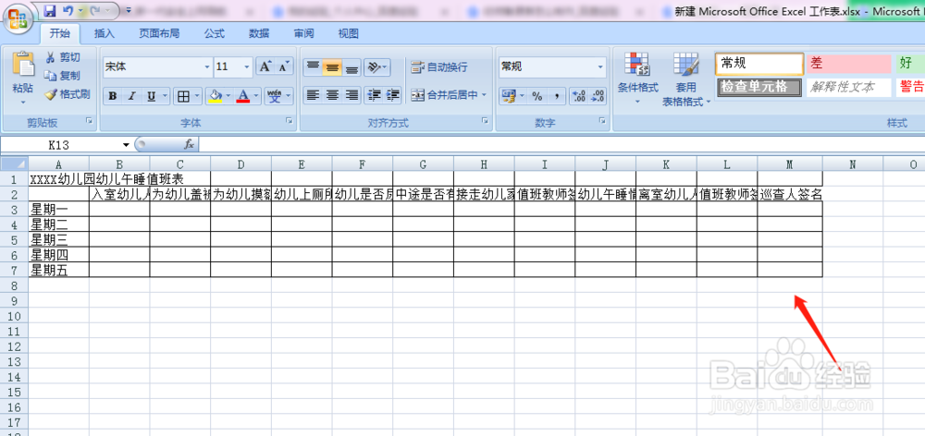Switch to the 公式 tab

(215, 33)
